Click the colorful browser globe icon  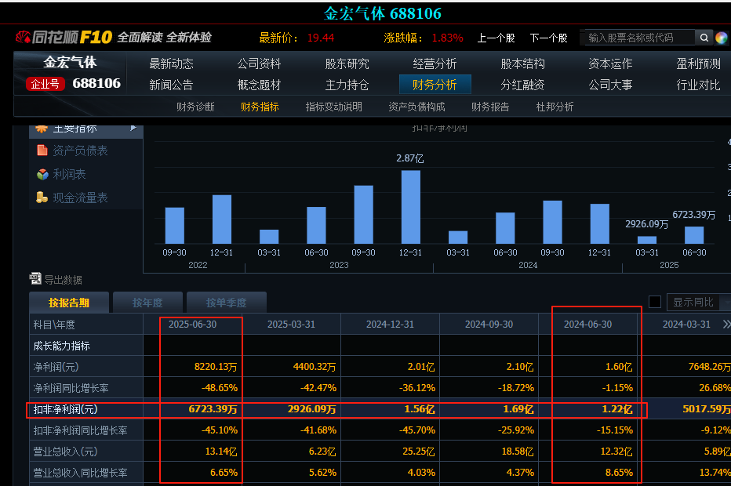click(x=722, y=38)
